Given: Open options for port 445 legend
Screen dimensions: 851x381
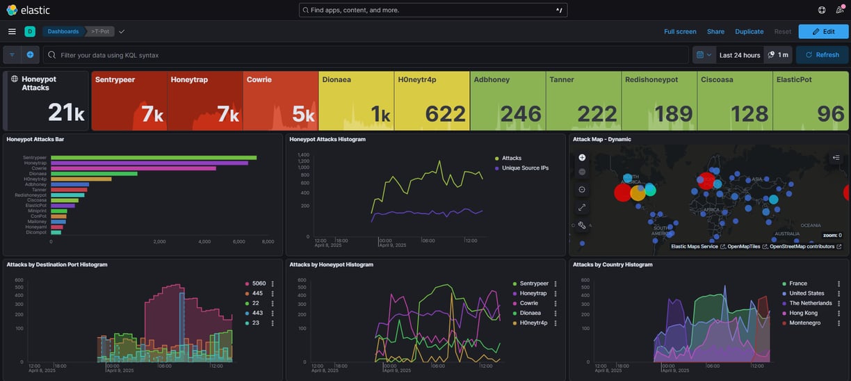Looking at the screenshot, I should point(273,293).
